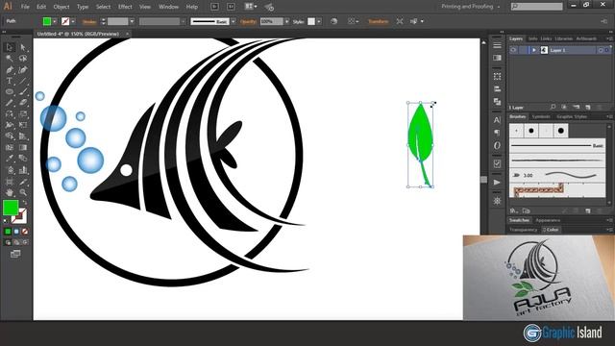The height and width of the screenshot is (346, 615).
Task: Choose the Magic Wand tool
Action: (10, 59)
